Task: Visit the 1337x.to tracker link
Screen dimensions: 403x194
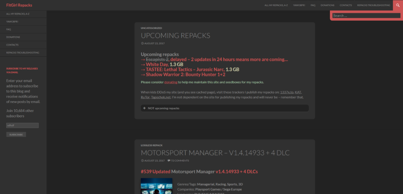Action: coord(287,92)
